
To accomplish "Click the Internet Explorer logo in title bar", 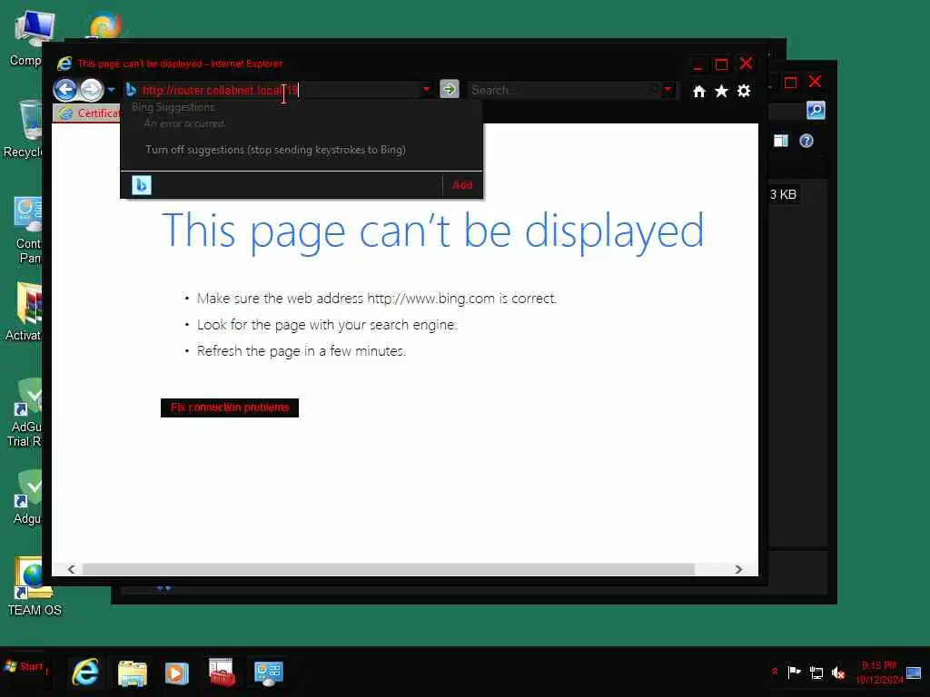I will 64,64.
